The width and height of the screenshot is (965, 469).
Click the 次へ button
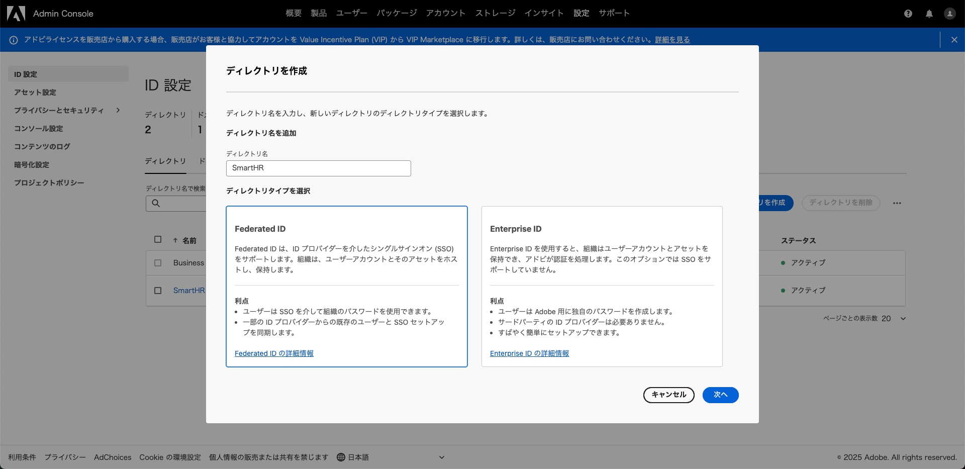720,395
